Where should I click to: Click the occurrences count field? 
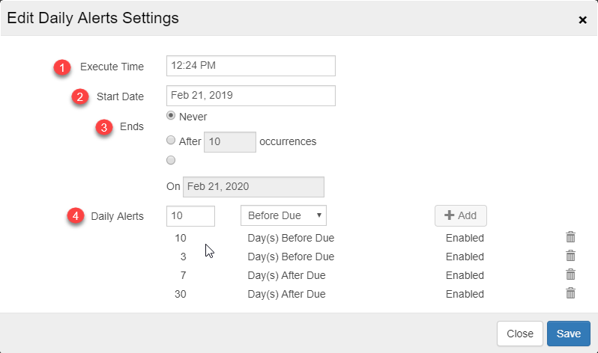pyautogui.click(x=229, y=141)
